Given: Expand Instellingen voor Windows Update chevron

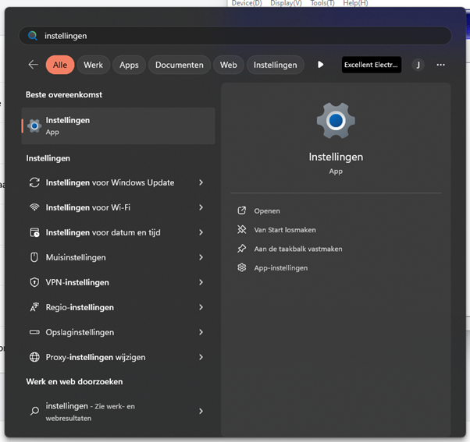Looking at the screenshot, I should [x=201, y=182].
